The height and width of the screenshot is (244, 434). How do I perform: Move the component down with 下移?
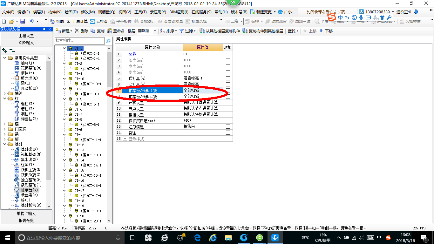[x=326, y=31]
